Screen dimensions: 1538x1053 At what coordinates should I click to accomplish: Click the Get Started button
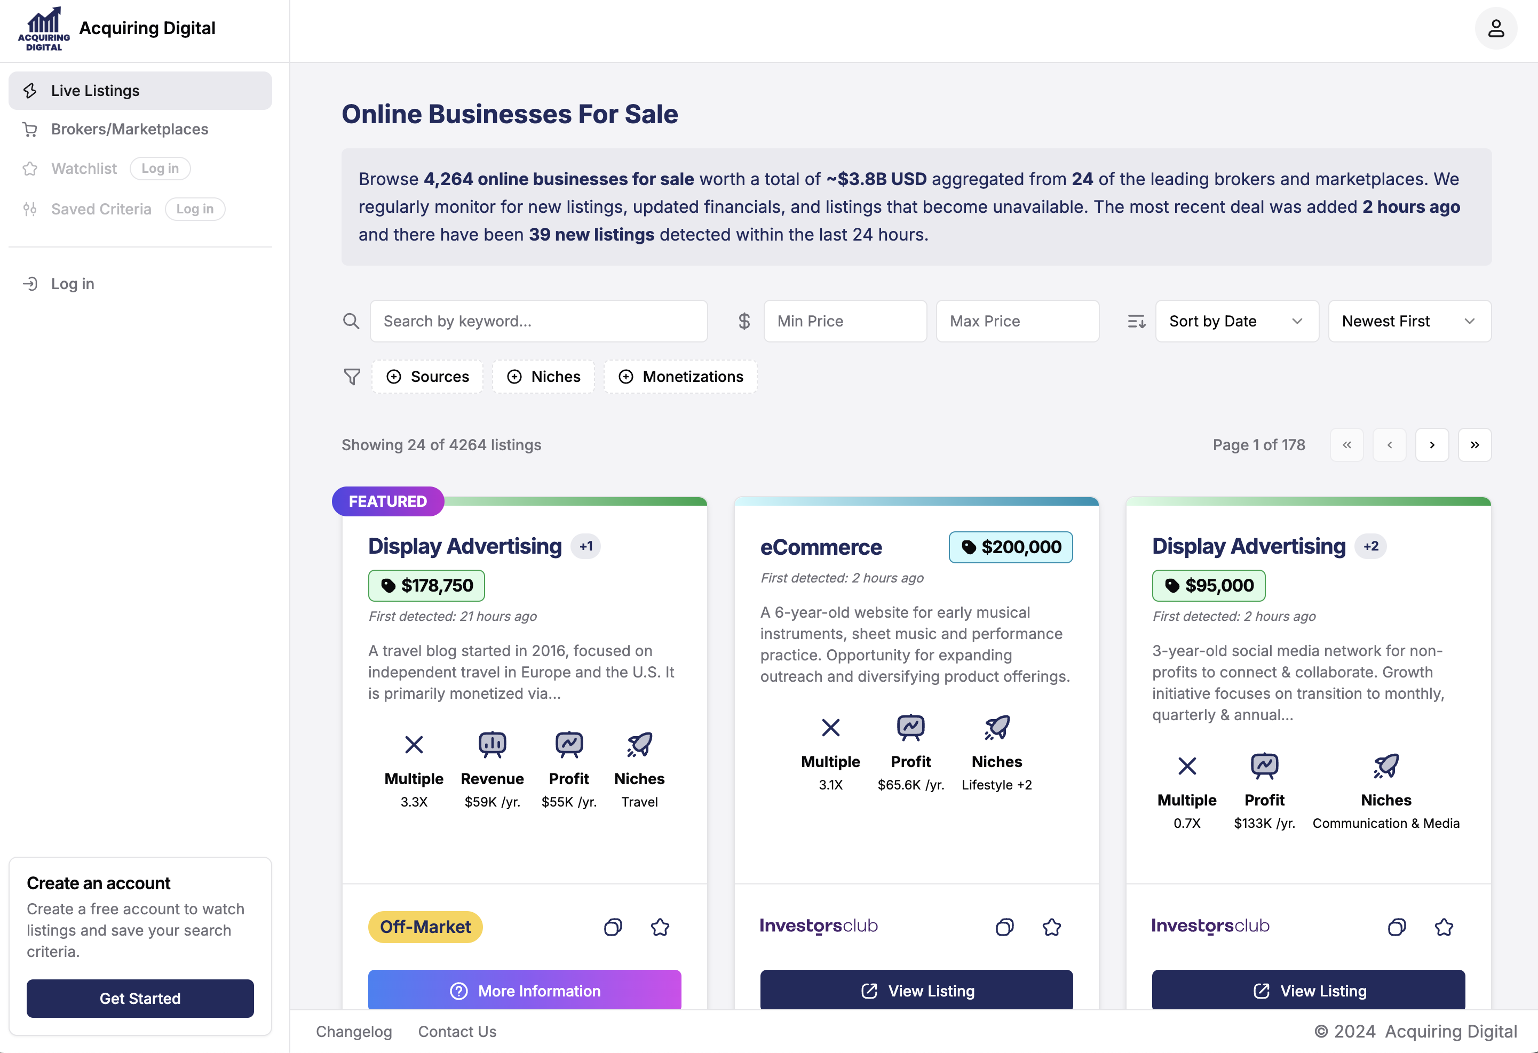pyautogui.click(x=140, y=998)
